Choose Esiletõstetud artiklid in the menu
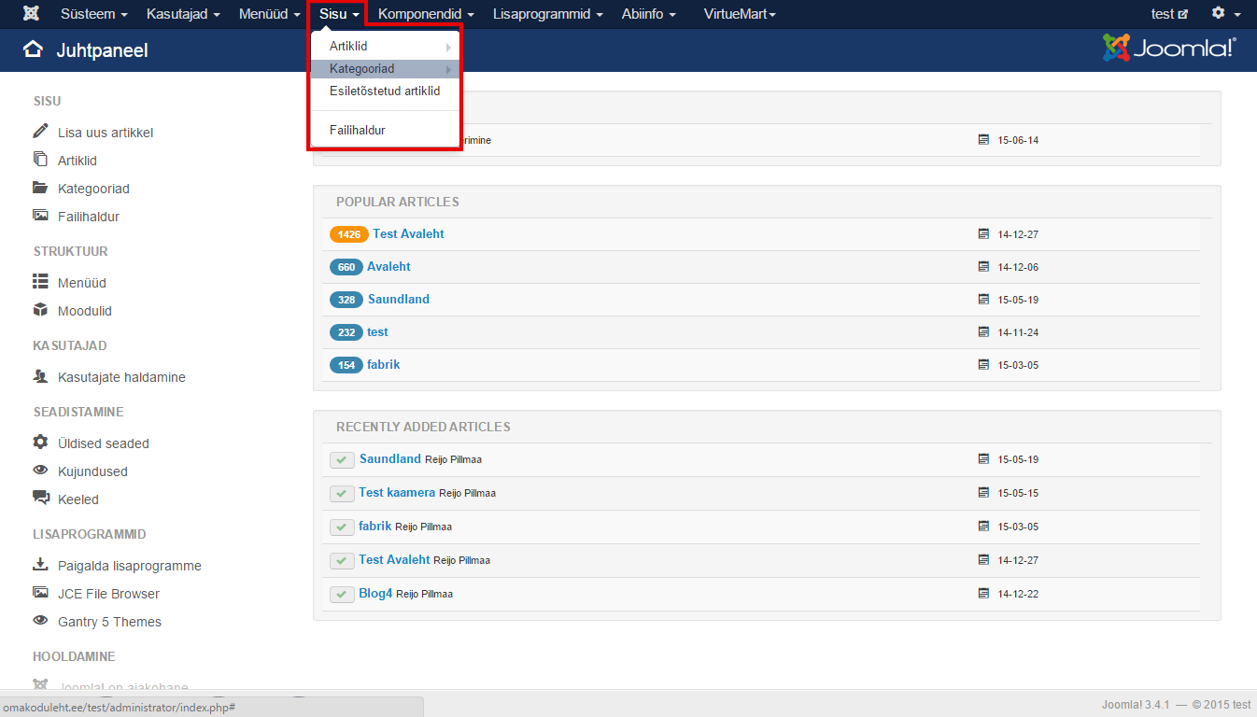 [x=385, y=91]
